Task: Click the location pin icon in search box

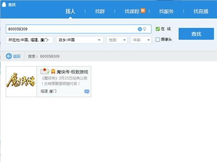Action: tap(145, 29)
